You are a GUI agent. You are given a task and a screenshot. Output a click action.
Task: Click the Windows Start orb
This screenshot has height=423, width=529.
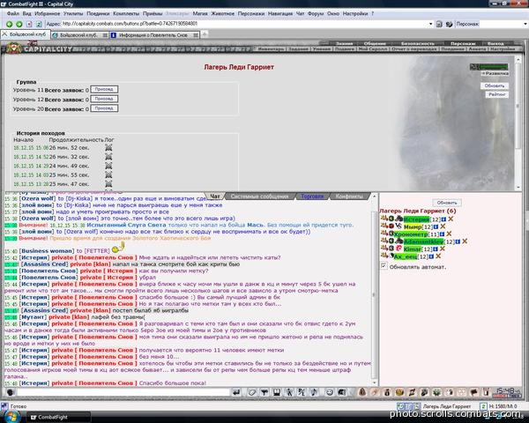[x=11, y=417]
